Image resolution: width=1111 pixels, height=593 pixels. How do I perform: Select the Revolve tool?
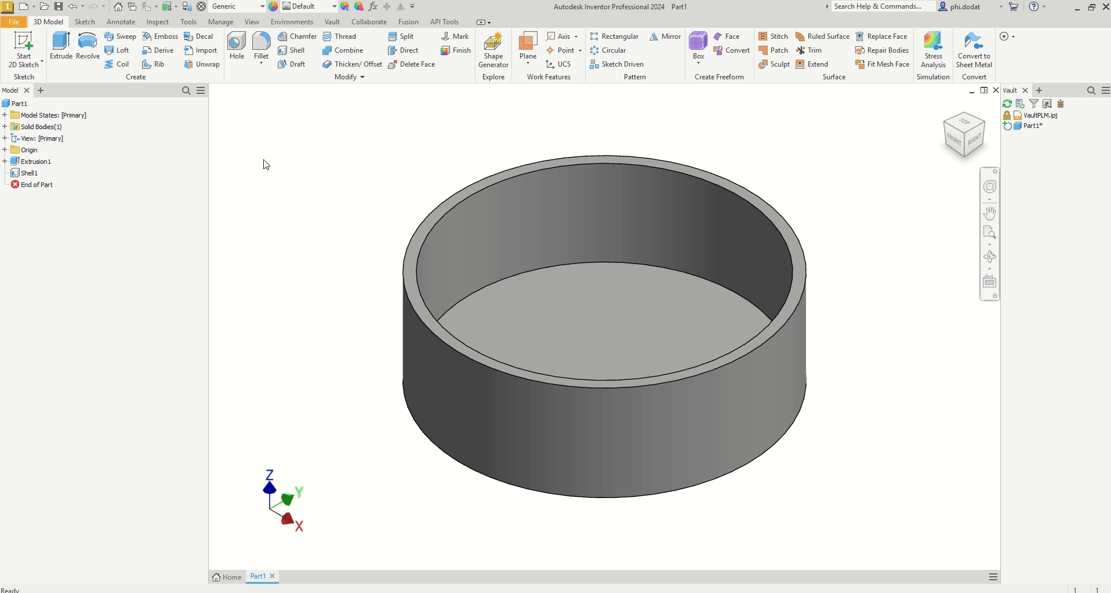(88, 46)
